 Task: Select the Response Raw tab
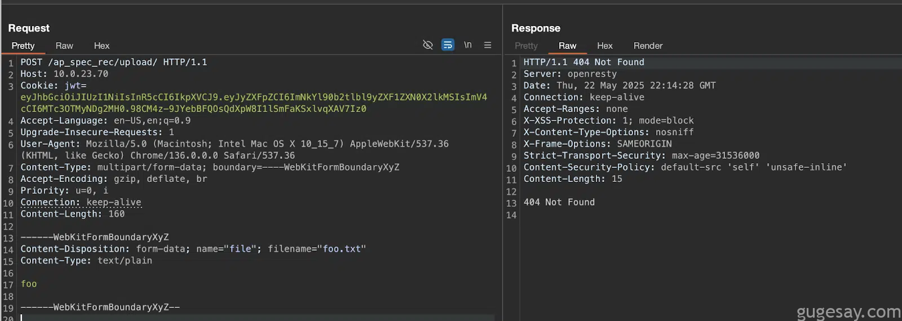(x=567, y=46)
